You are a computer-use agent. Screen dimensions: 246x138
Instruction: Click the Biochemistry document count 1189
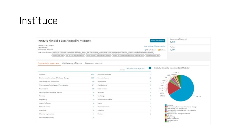93,78
